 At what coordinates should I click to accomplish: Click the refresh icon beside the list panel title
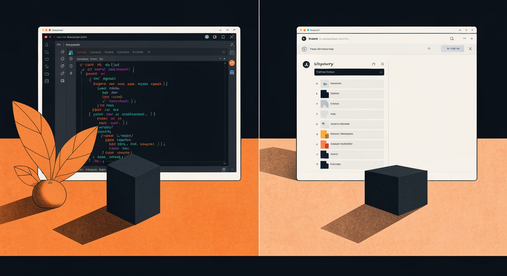(373, 64)
